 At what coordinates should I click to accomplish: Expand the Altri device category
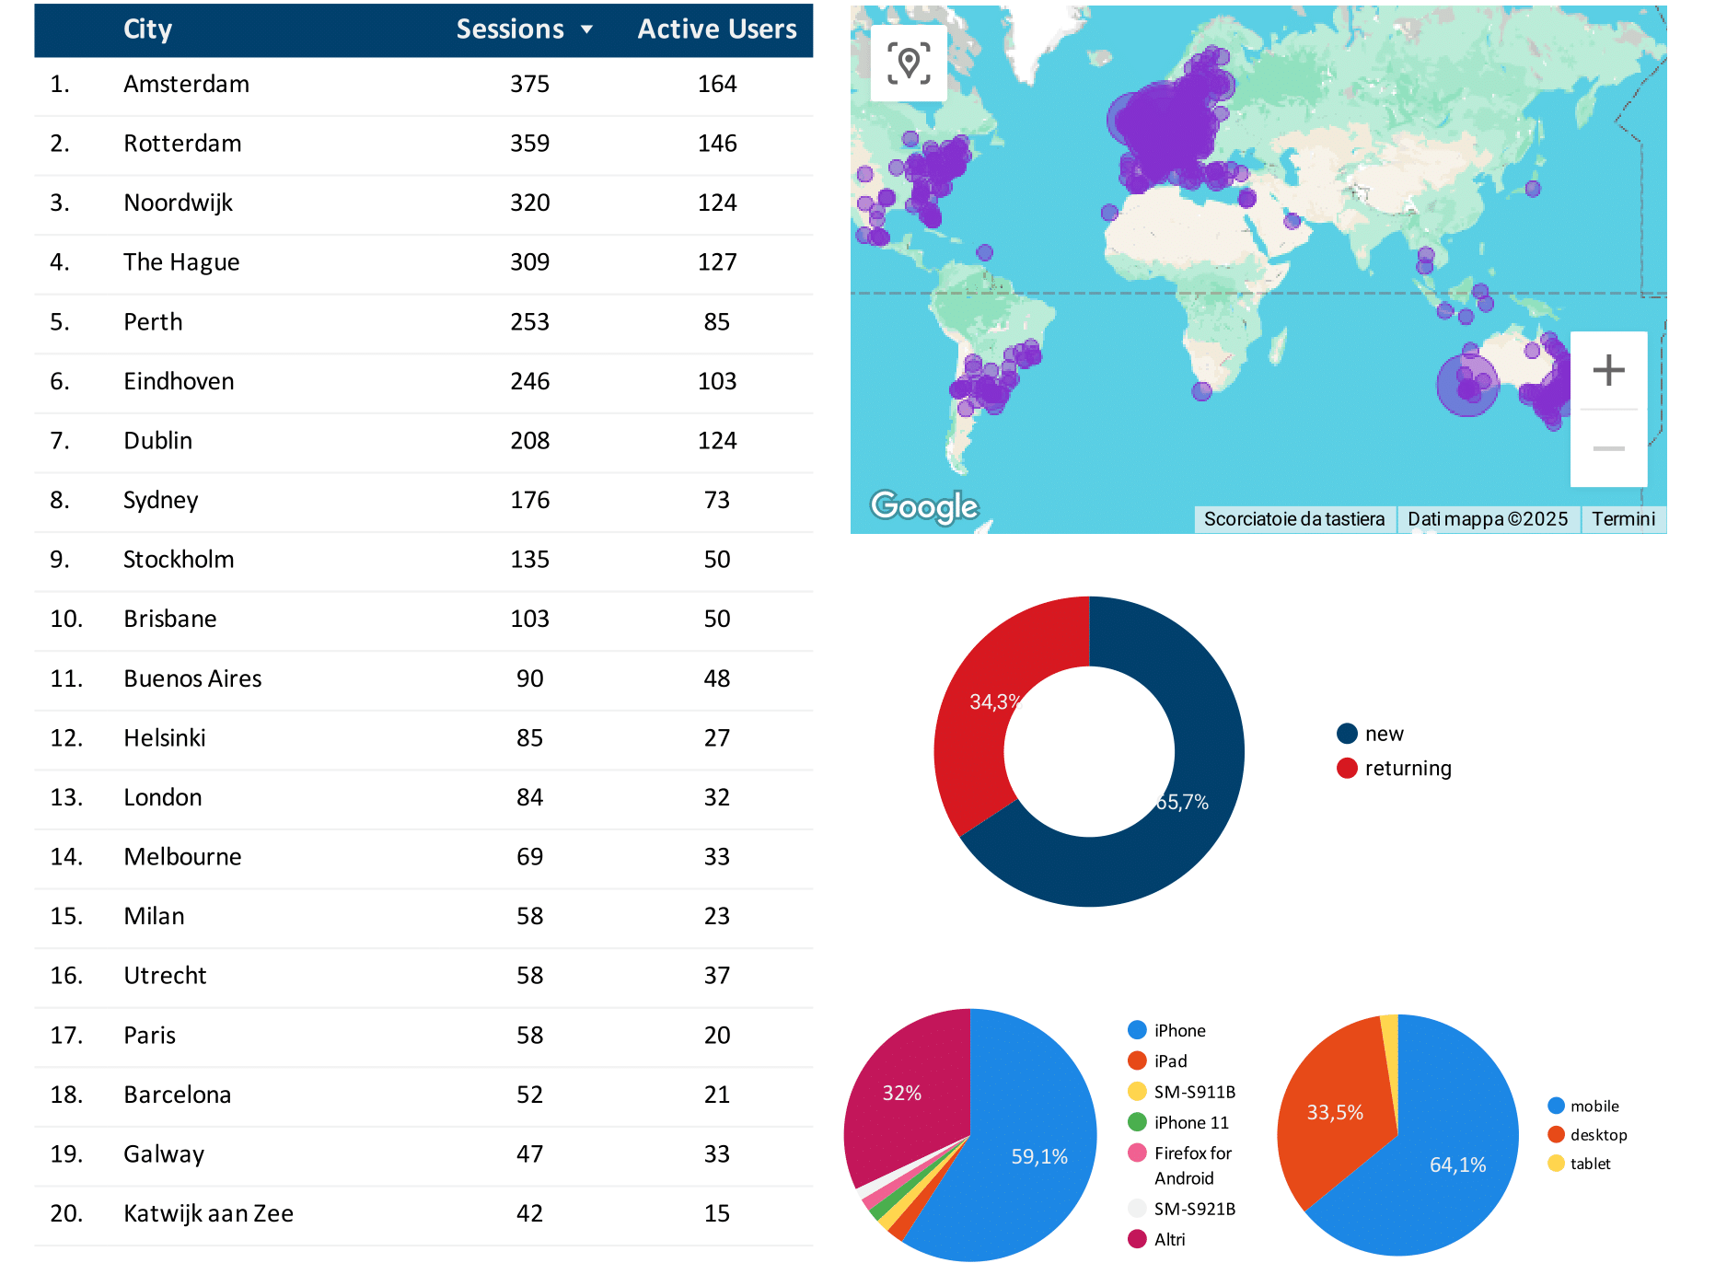point(1137,1240)
